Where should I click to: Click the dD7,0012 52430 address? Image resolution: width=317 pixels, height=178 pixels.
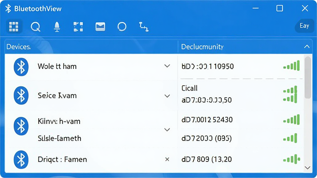click(207, 120)
